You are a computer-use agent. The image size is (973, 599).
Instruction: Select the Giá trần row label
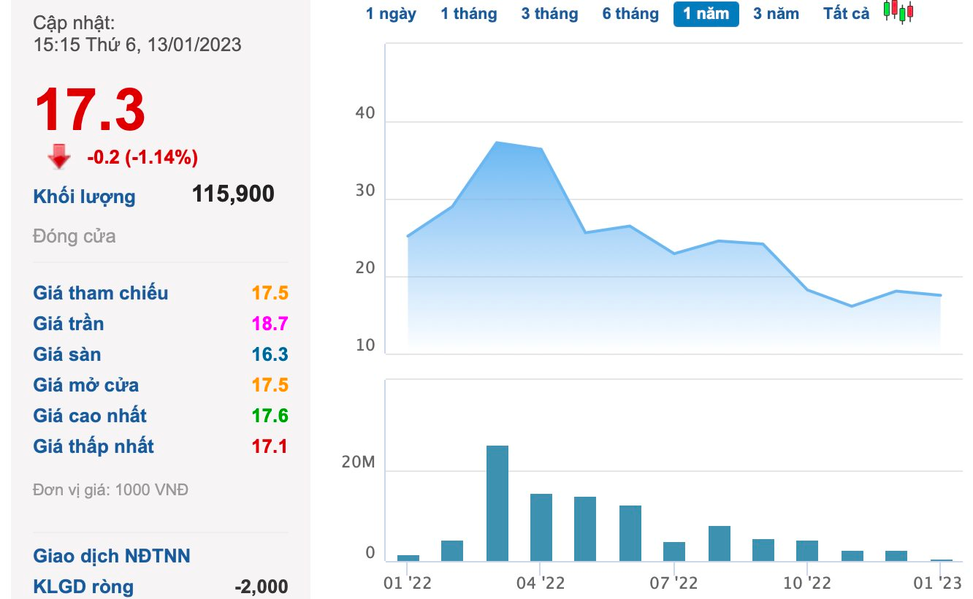(69, 324)
